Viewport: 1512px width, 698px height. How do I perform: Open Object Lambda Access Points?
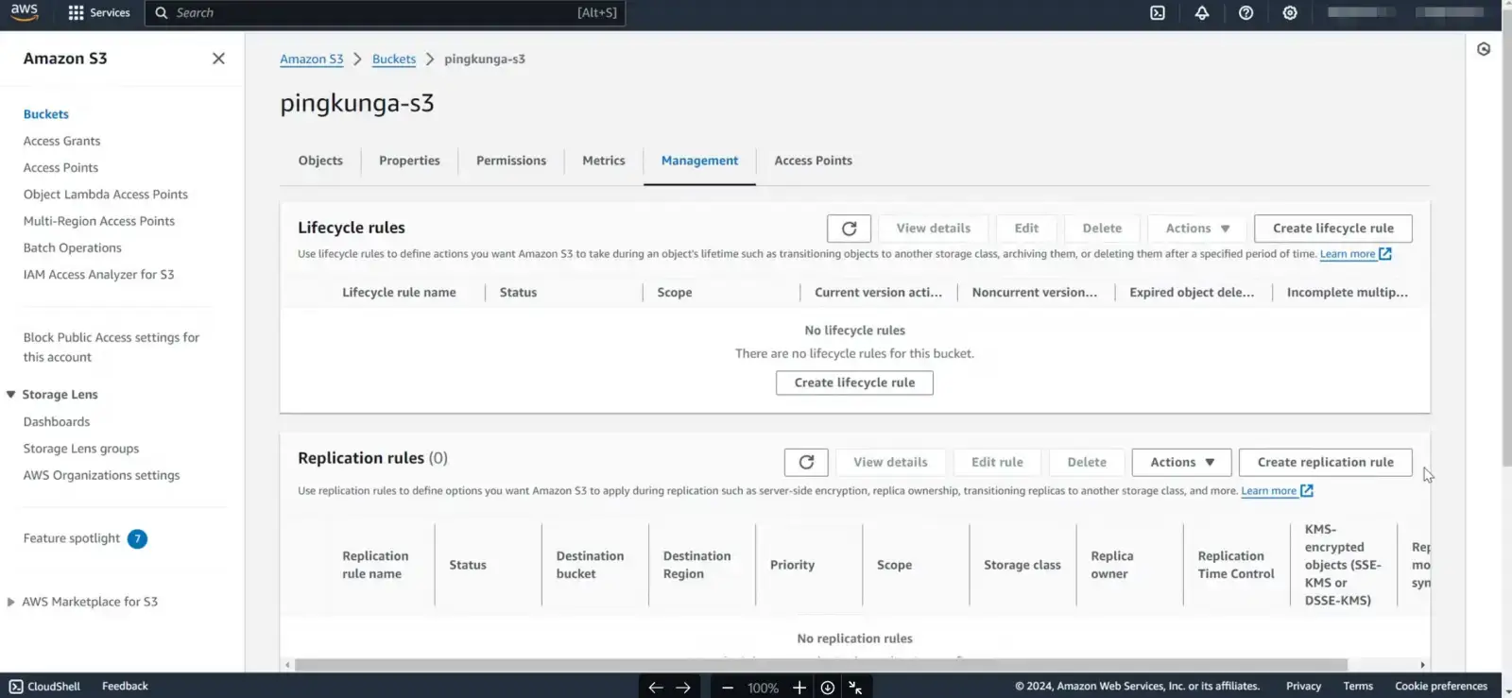coord(106,195)
